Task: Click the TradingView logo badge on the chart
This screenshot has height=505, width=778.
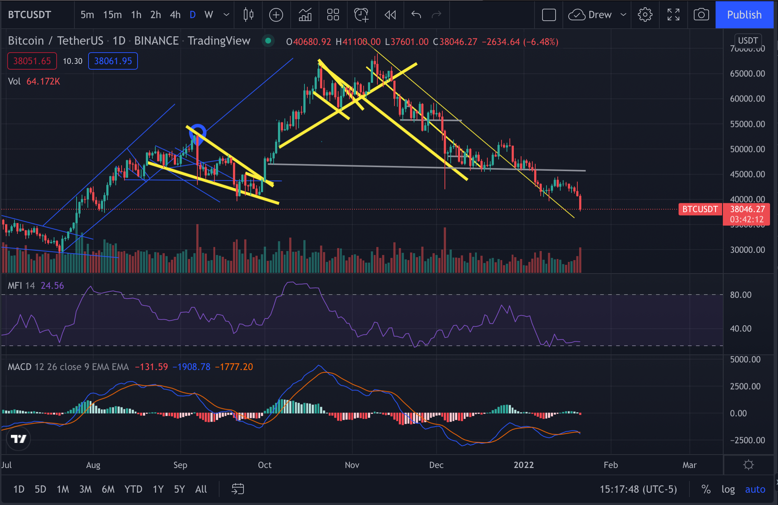Action: point(19,439)
